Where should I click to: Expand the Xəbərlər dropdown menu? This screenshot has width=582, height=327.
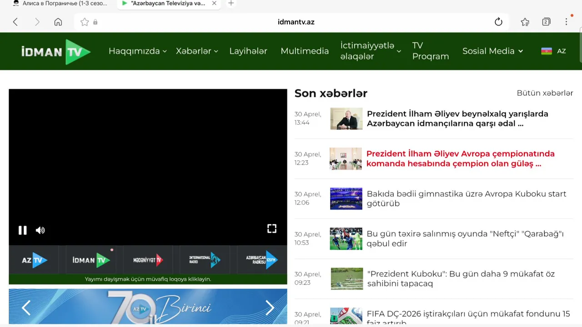(197, 51)
